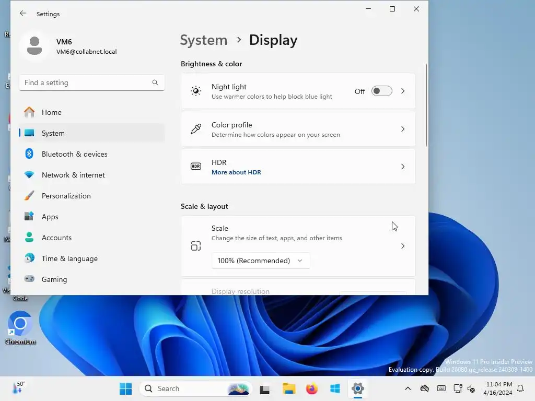The height and width of the screenshot is (401, 535).
Task: Select Time & language in the sidebar
Action: click(92, 258)
